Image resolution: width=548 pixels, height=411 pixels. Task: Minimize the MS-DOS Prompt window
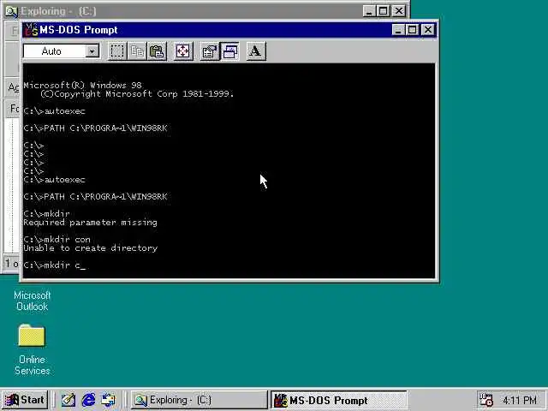(398, 30)
